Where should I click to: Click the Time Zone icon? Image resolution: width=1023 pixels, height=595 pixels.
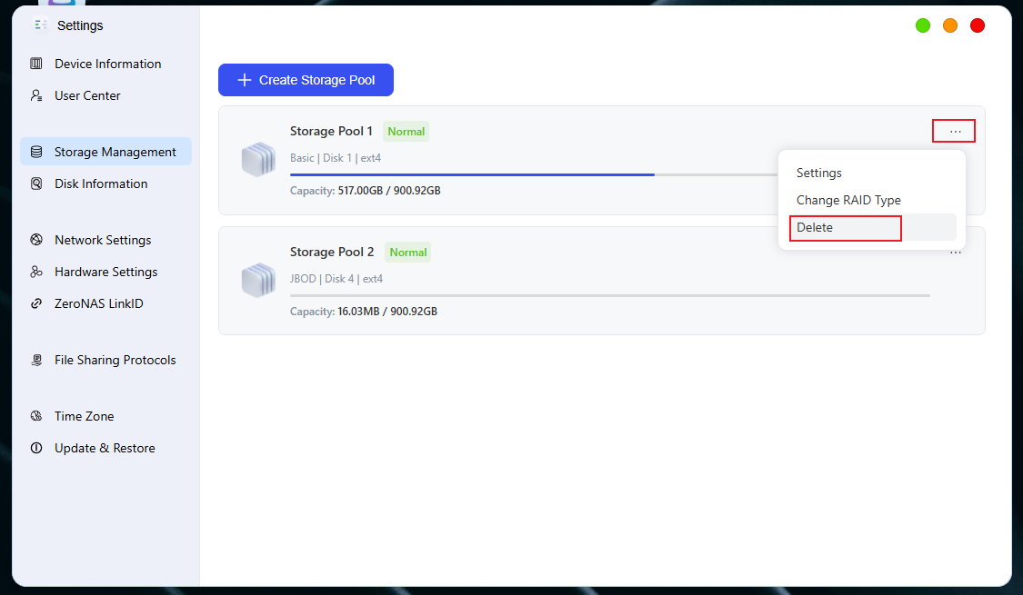pos(36,416)
